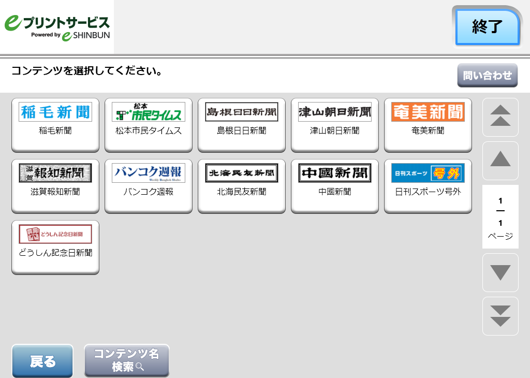Open 問い合わせ inquiry button

[488, 75]
